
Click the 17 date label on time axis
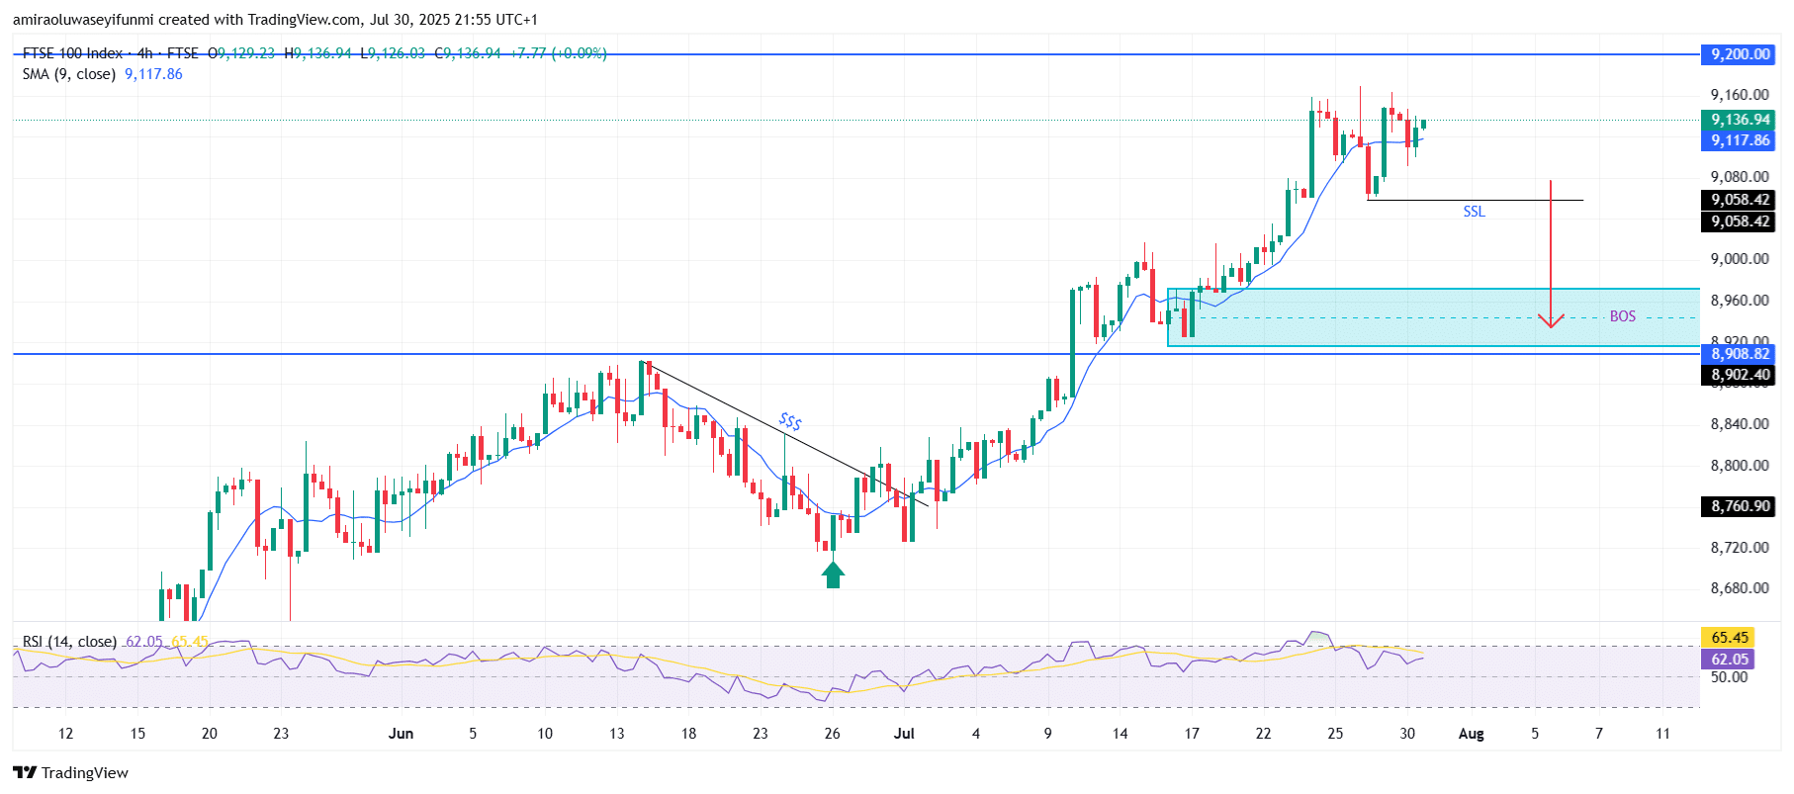coord(1192,734)
